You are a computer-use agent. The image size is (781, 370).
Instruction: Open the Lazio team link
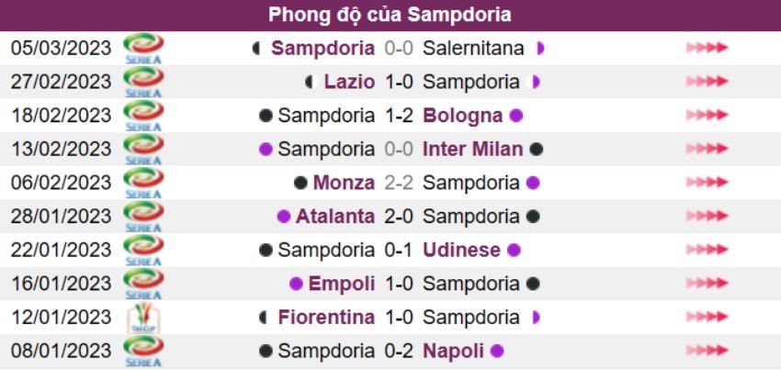(x=349, y=82)
